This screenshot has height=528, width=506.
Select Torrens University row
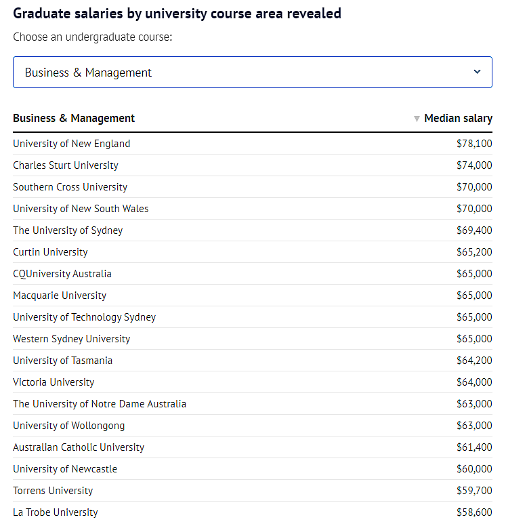click(x=253, y=491)
